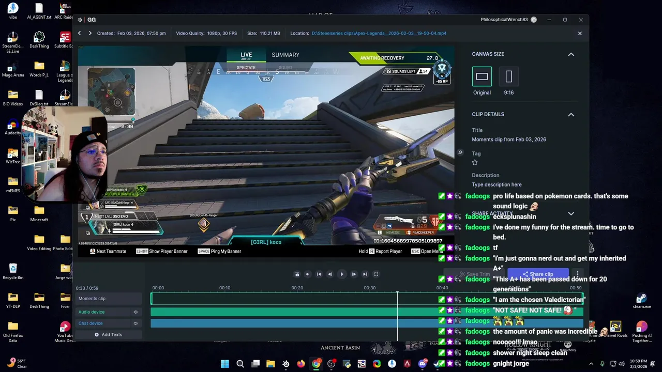This screenshot has width=662, height=372.
Task: Open the PhilosophicalWrench83 account menu
Action: click(508, 20)
